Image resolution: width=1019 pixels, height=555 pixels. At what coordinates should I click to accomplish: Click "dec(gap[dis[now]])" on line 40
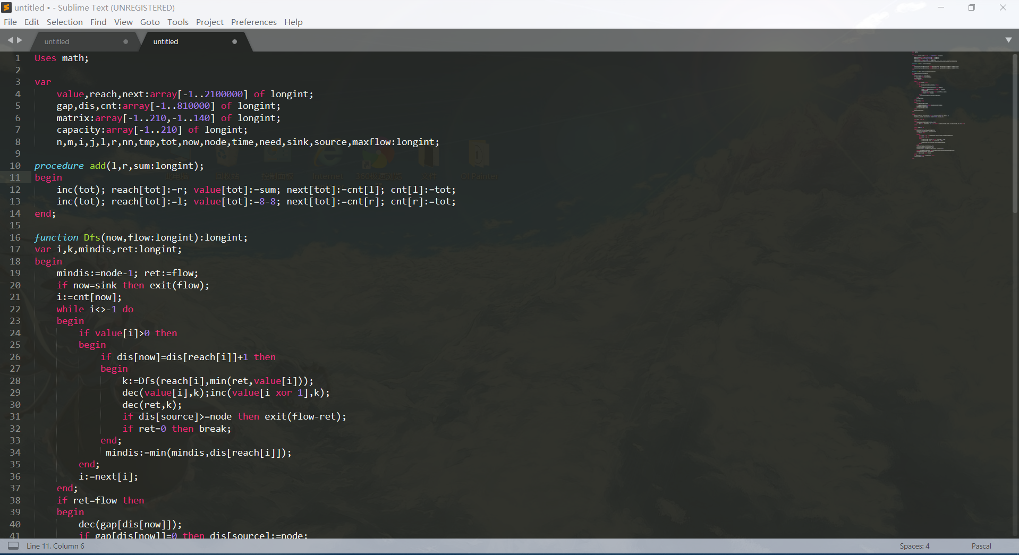point(128,524)
